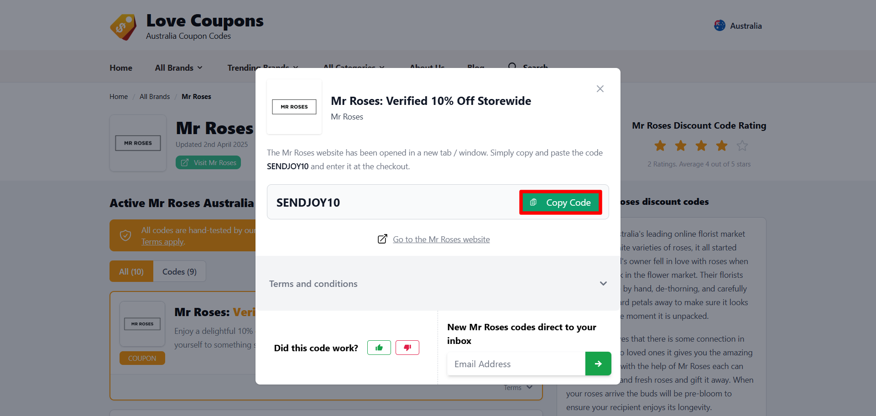
Task: Click the Copy Code button
Action: point(561,202)
